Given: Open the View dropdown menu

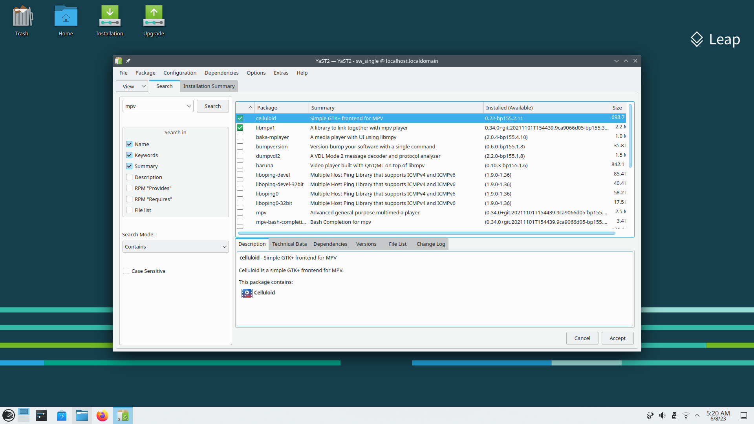Looking at the screenshot, I should [132, 86].
